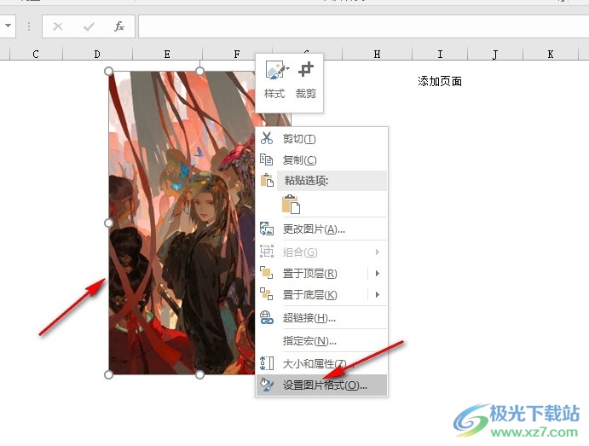Select column H header

pos(377,54)
